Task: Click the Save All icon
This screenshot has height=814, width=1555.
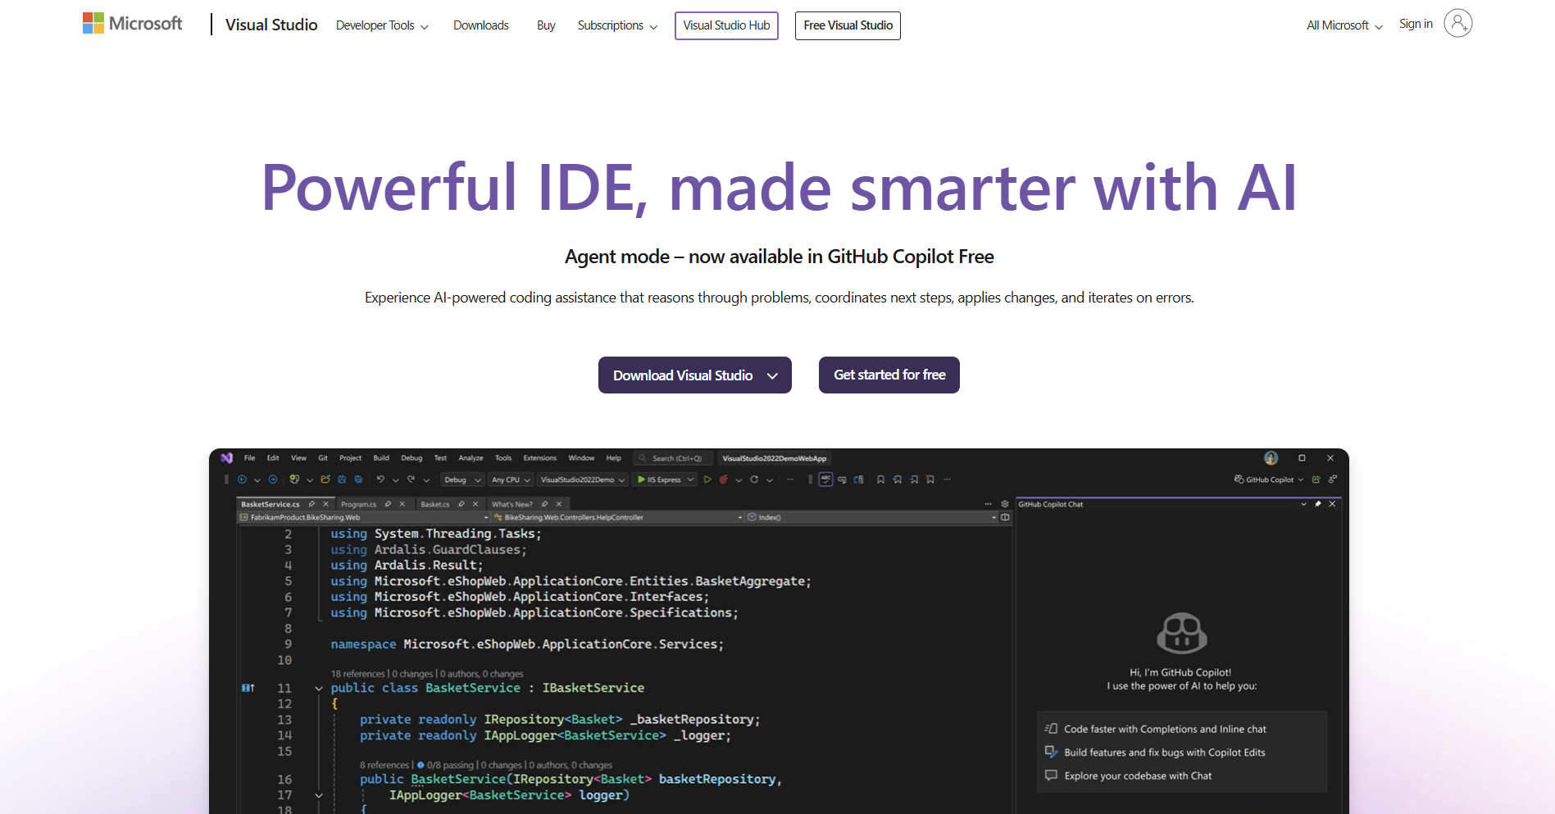Action: pyautogui.click(x=358, y=480)
